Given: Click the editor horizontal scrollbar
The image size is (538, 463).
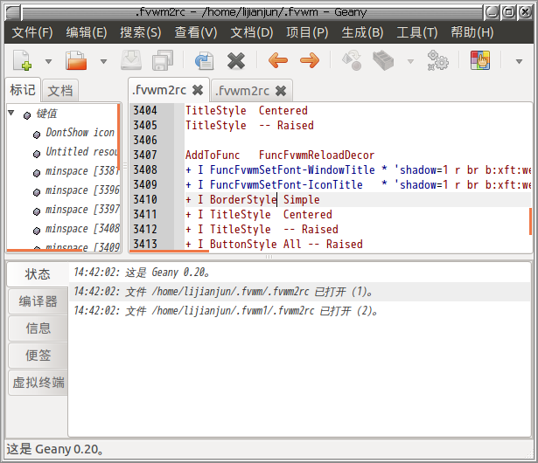Looking at the screenshot, I should 169,252.
